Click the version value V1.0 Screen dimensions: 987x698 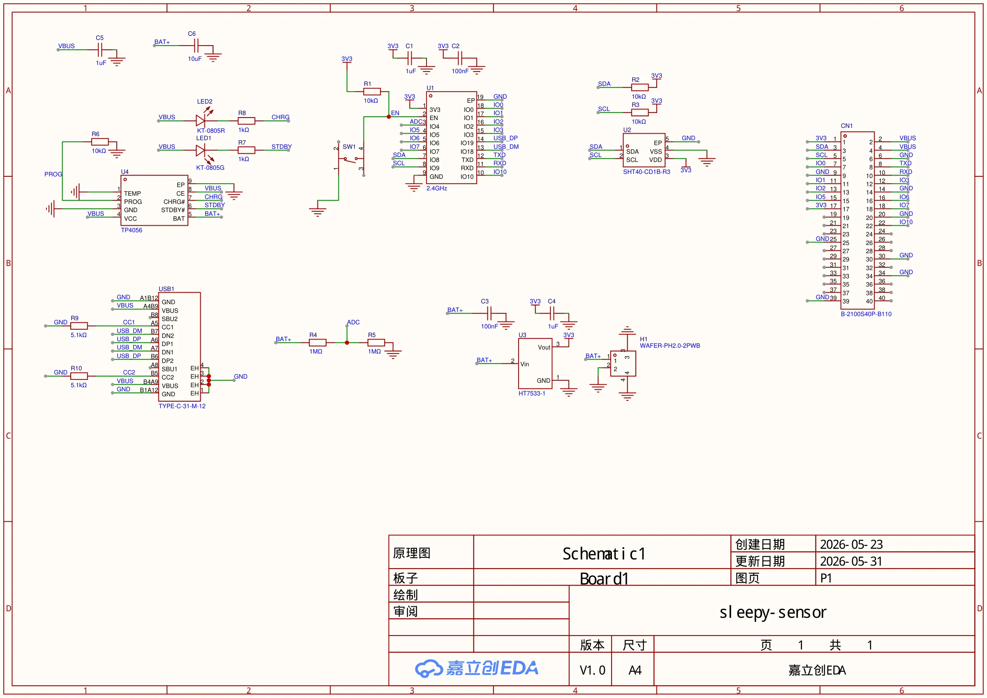[592, 670]
